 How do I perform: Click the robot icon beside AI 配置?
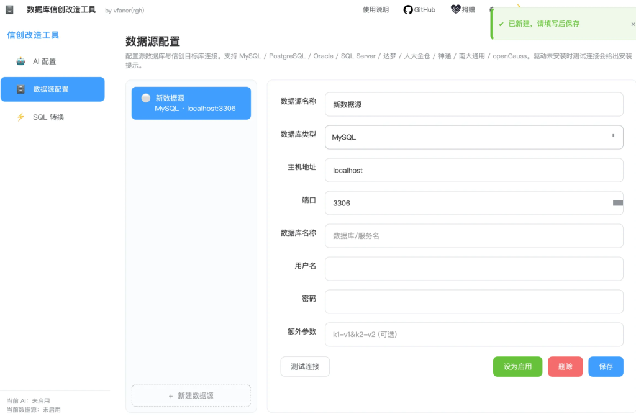(x=20, y=61)
